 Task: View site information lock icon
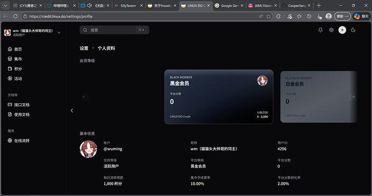(x=25, y=16)
